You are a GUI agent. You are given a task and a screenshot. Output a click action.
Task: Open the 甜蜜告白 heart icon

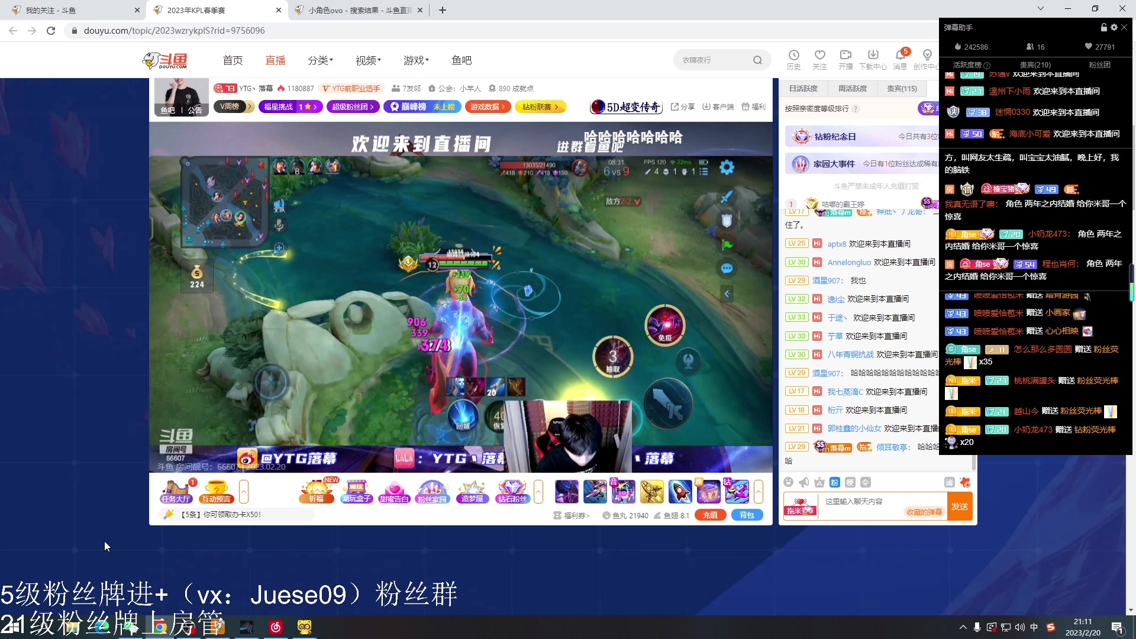394,491
